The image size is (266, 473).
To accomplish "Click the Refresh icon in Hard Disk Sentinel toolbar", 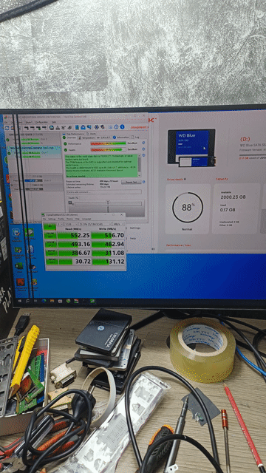I will [7, 128].
